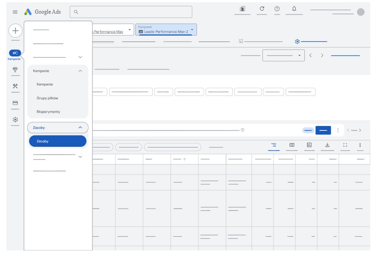The image size is (378, 255).
Task: Expand table to full screen
Action: [345, 145]
